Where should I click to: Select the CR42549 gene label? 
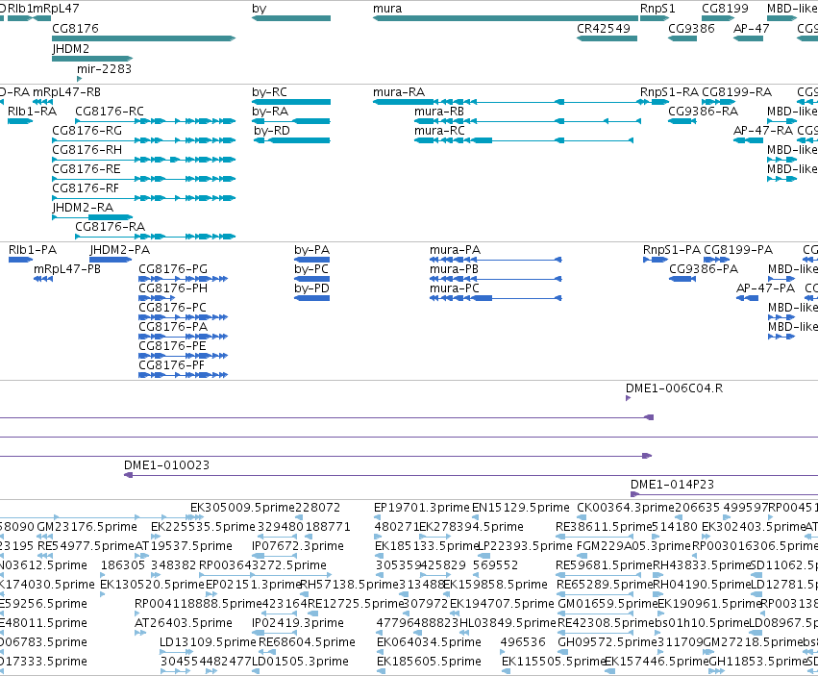(x=604, y=29)
